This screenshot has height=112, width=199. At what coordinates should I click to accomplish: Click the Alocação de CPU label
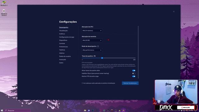click(x=87, y=27)
